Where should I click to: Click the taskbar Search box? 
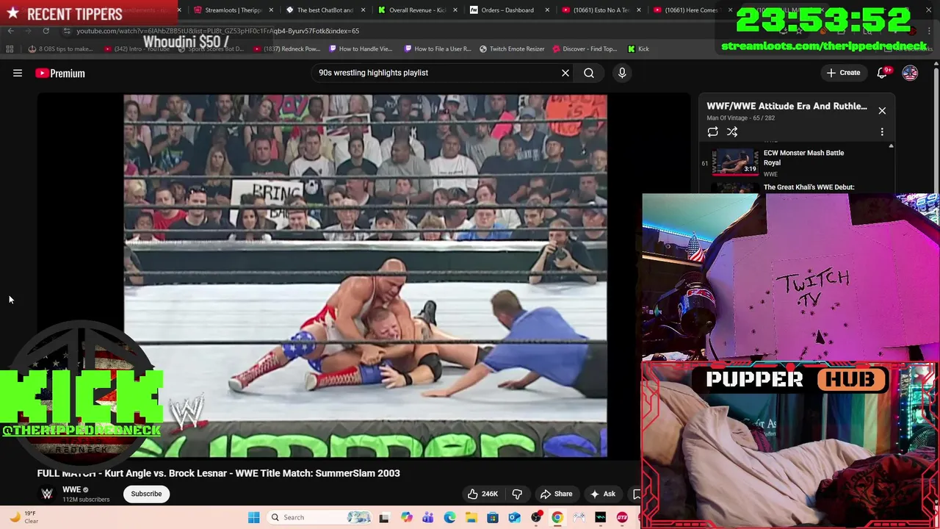pos(320,517)
